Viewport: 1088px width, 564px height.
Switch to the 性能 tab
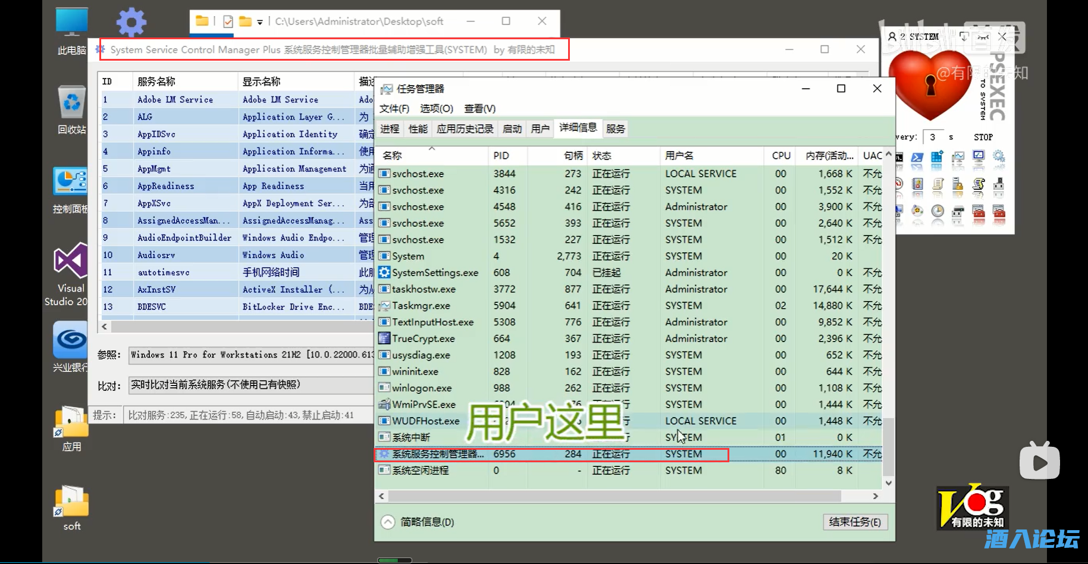tap(418, 129)
